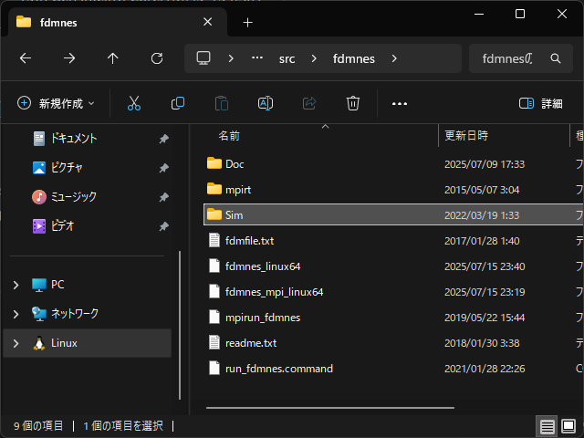Unpin ドキュメント using its pin icon
Screen dimensions: 584x438
[x=164, y=139]
